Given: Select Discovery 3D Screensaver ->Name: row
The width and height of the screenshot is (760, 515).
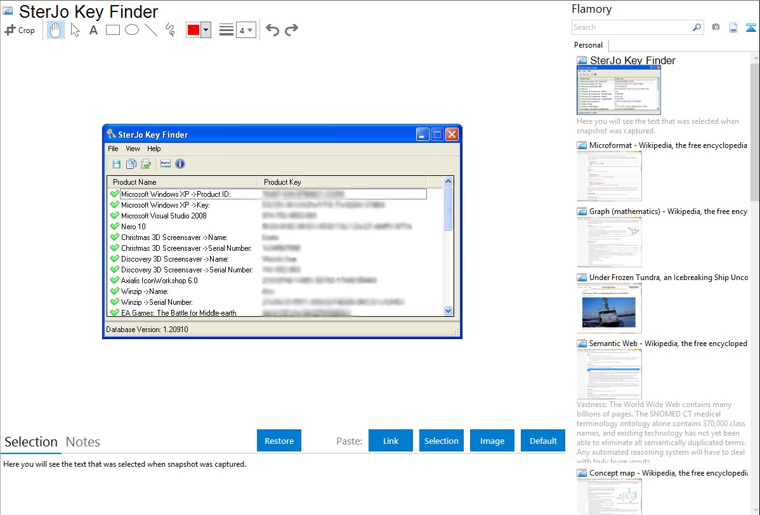Looking at the screenshot, I should 268,258.
